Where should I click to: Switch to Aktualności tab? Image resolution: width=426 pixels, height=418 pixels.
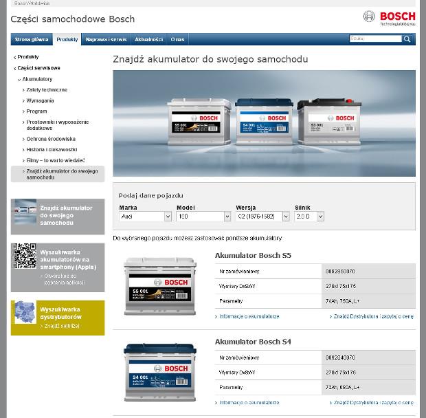[148, 39]
